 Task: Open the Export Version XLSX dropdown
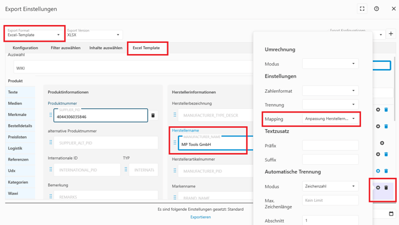[x=94, y=35]
